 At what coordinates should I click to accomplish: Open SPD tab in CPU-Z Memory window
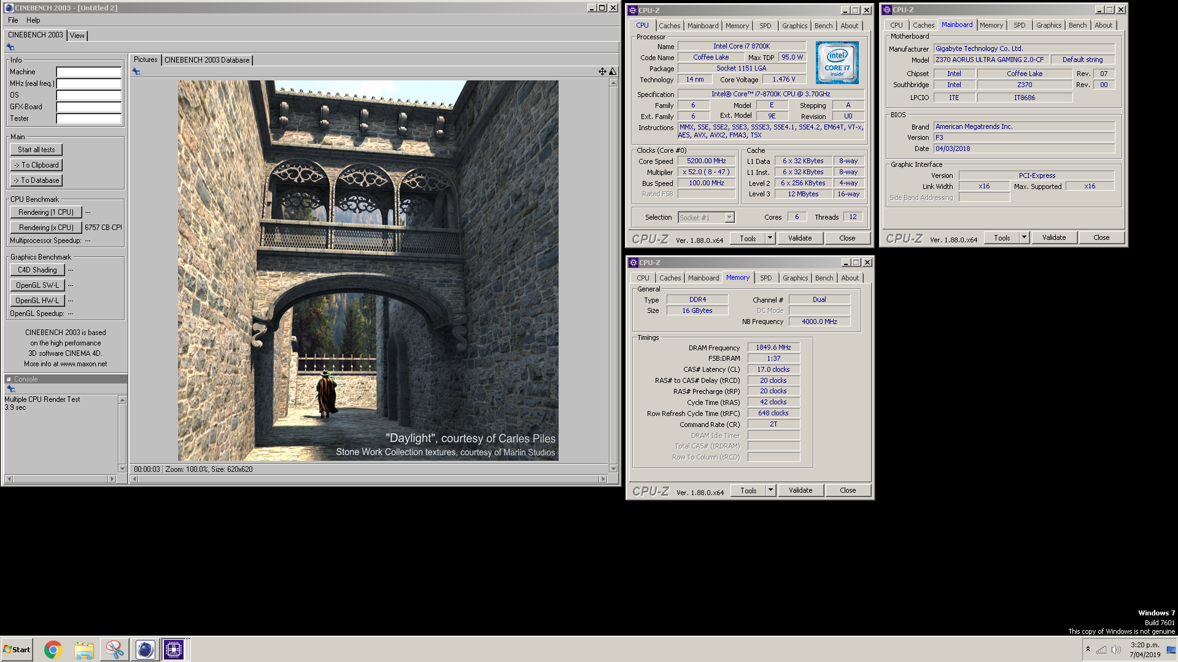click(x=765, y=278)
